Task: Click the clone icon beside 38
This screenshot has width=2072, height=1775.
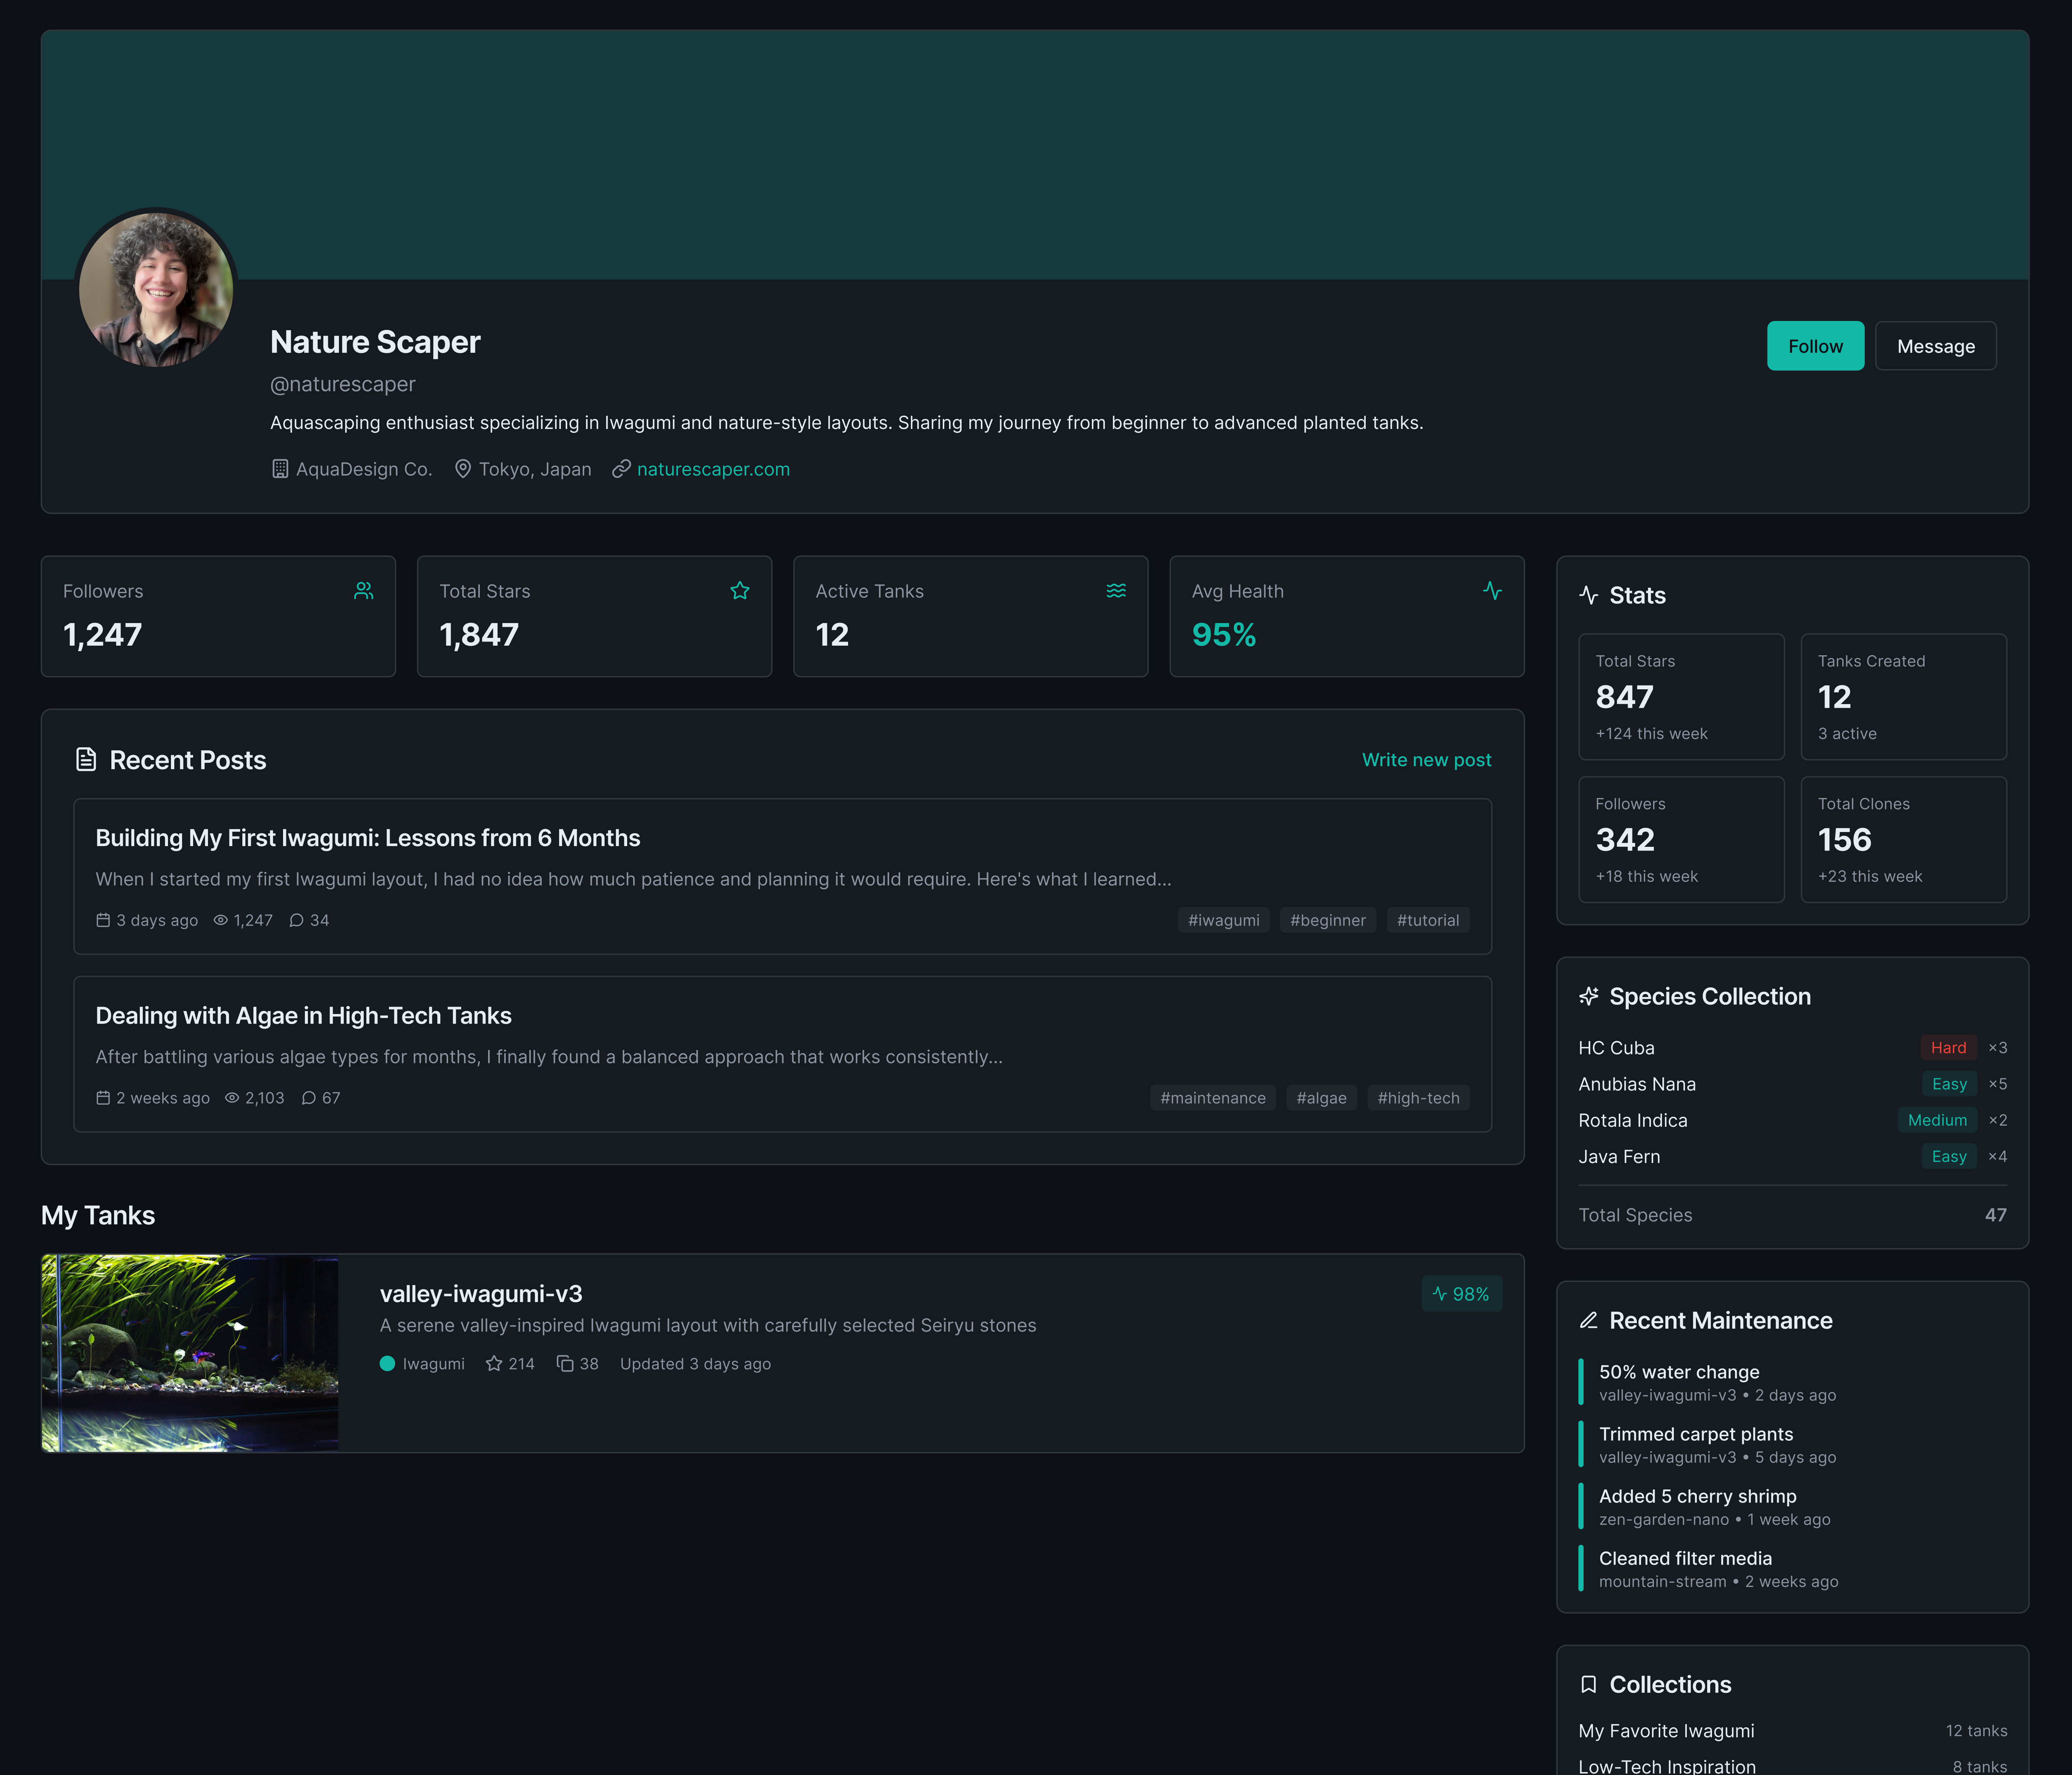Action: [x=565, y=1363]
